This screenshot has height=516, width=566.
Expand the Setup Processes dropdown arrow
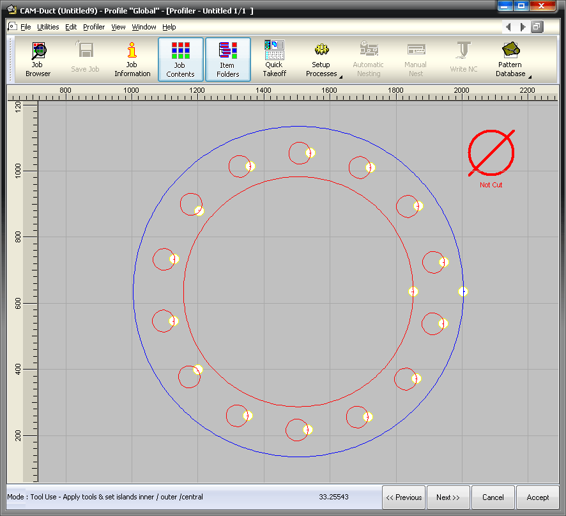(x=340, y=77)
